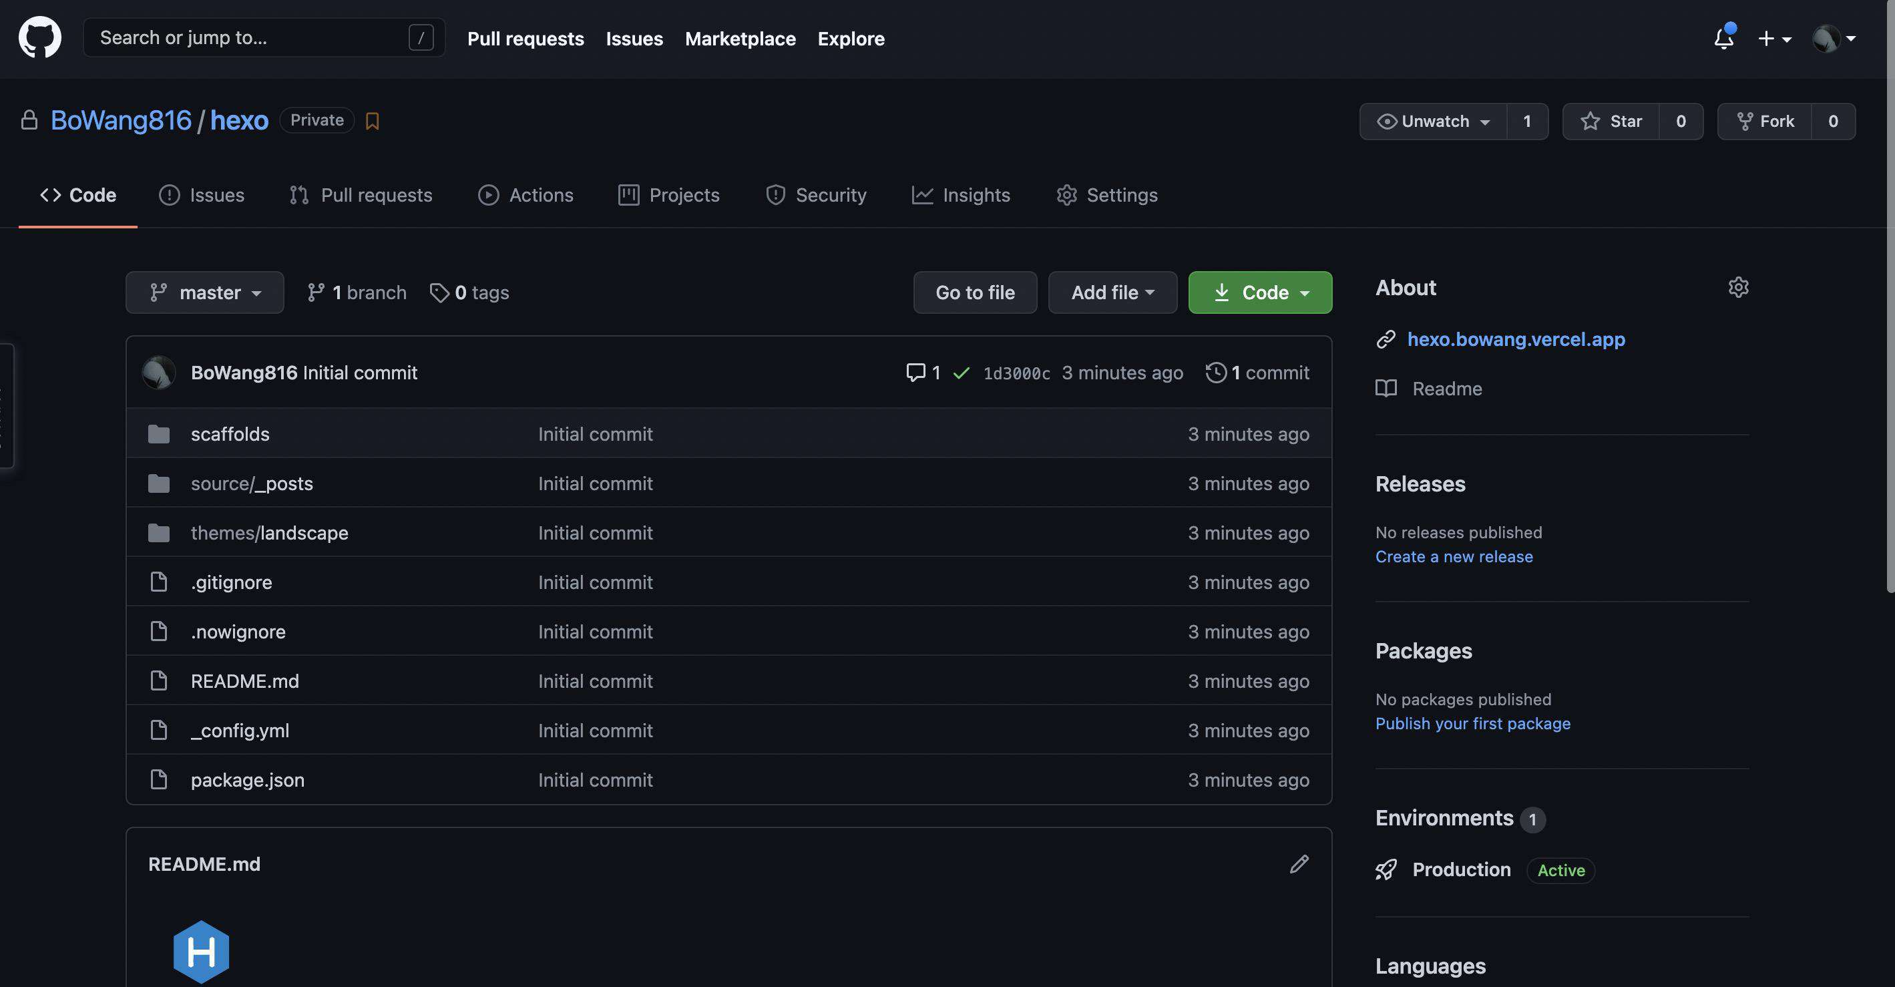1895x987 pixels.
Task: Click the history clock icon near 1 commit
Action: [x=1216, y=372]
